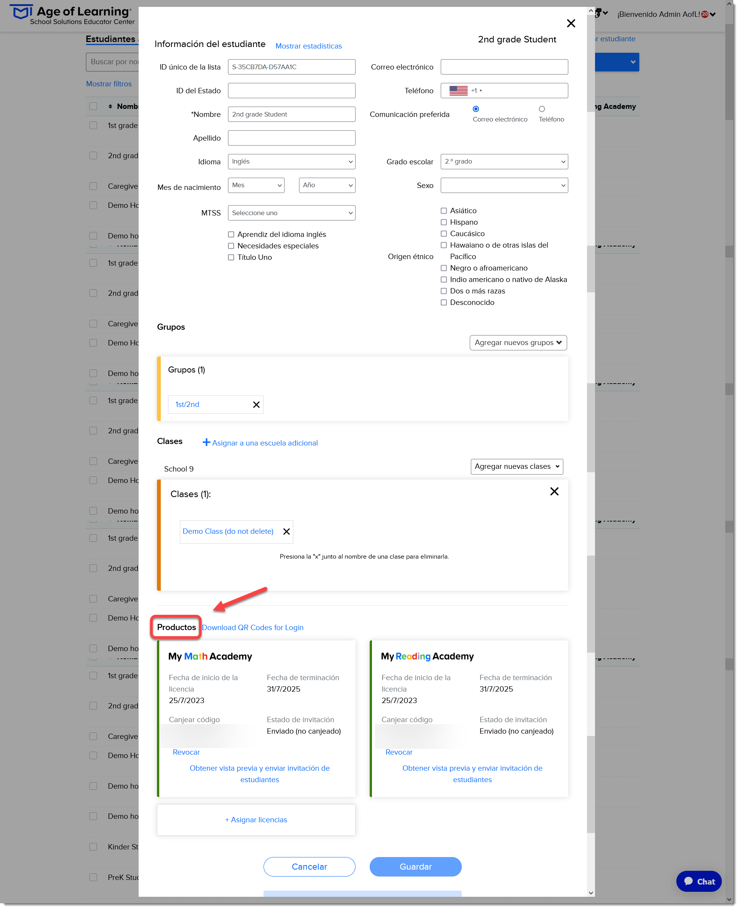Image resolution: width=739 pixels, height=909 pixels.
Task: Click the plus icon for additional school
Action: [206, 442]
